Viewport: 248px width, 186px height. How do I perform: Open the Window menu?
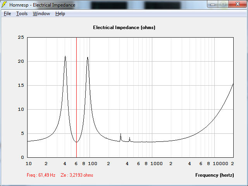pos(41,14)
